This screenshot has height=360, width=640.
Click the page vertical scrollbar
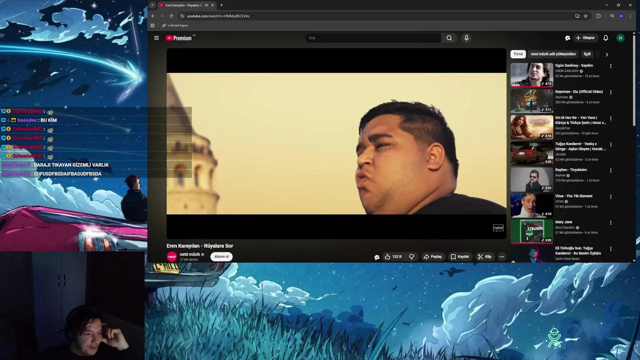[x=634, y=80]
